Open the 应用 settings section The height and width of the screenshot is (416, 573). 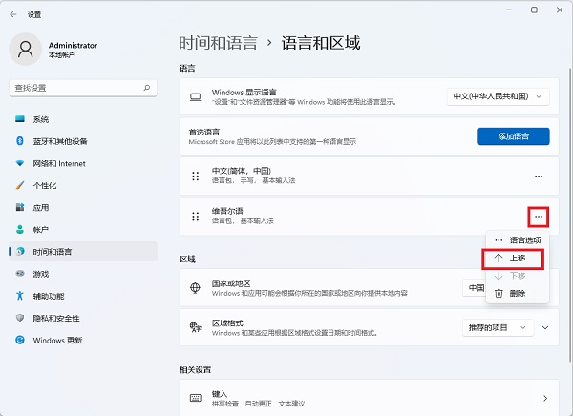point(41,207)
